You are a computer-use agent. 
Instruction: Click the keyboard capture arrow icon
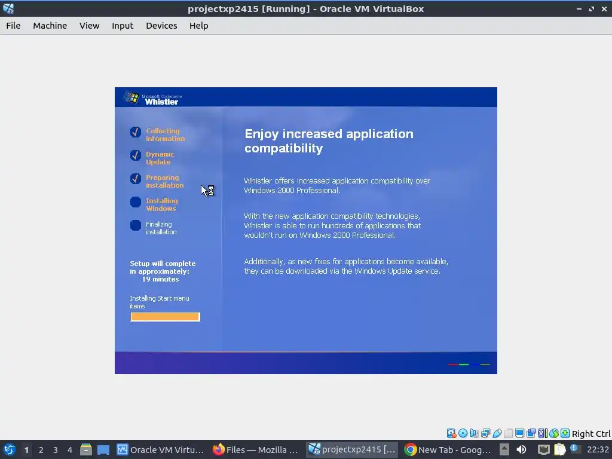pos(565,433)
